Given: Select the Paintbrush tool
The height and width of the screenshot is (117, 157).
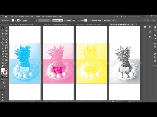Looking at the screenshot, I should pos(7,40).
